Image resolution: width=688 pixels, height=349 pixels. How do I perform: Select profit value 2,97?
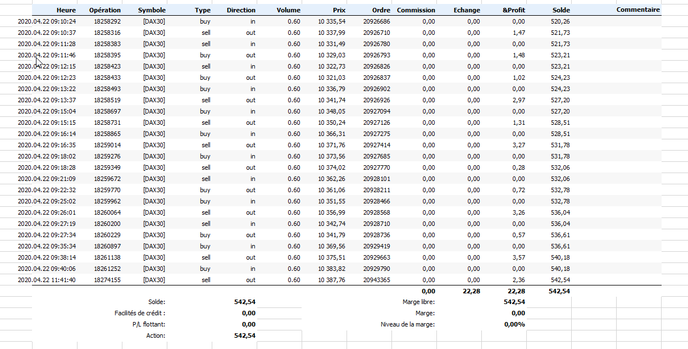pyautogui.click(x=519, y=100)
